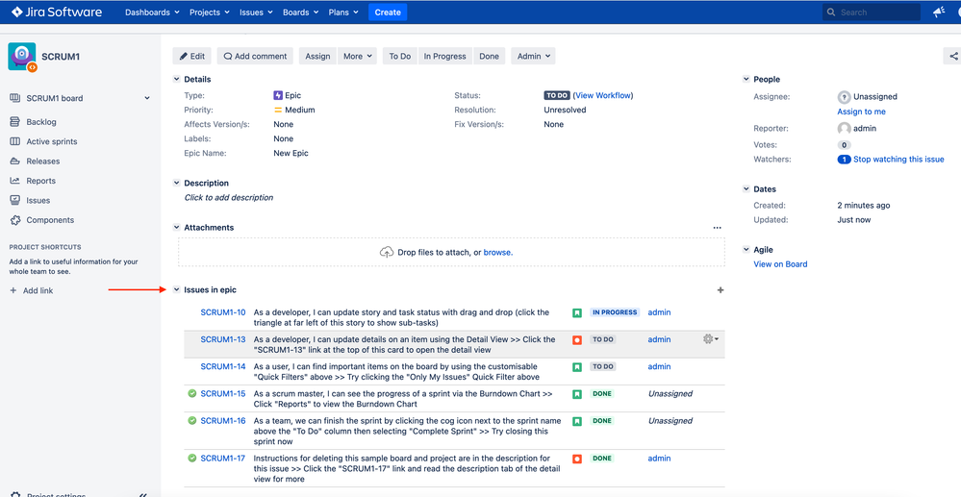Click the browse link for attachments
This screenshot has height=497, width=961.
497,252
